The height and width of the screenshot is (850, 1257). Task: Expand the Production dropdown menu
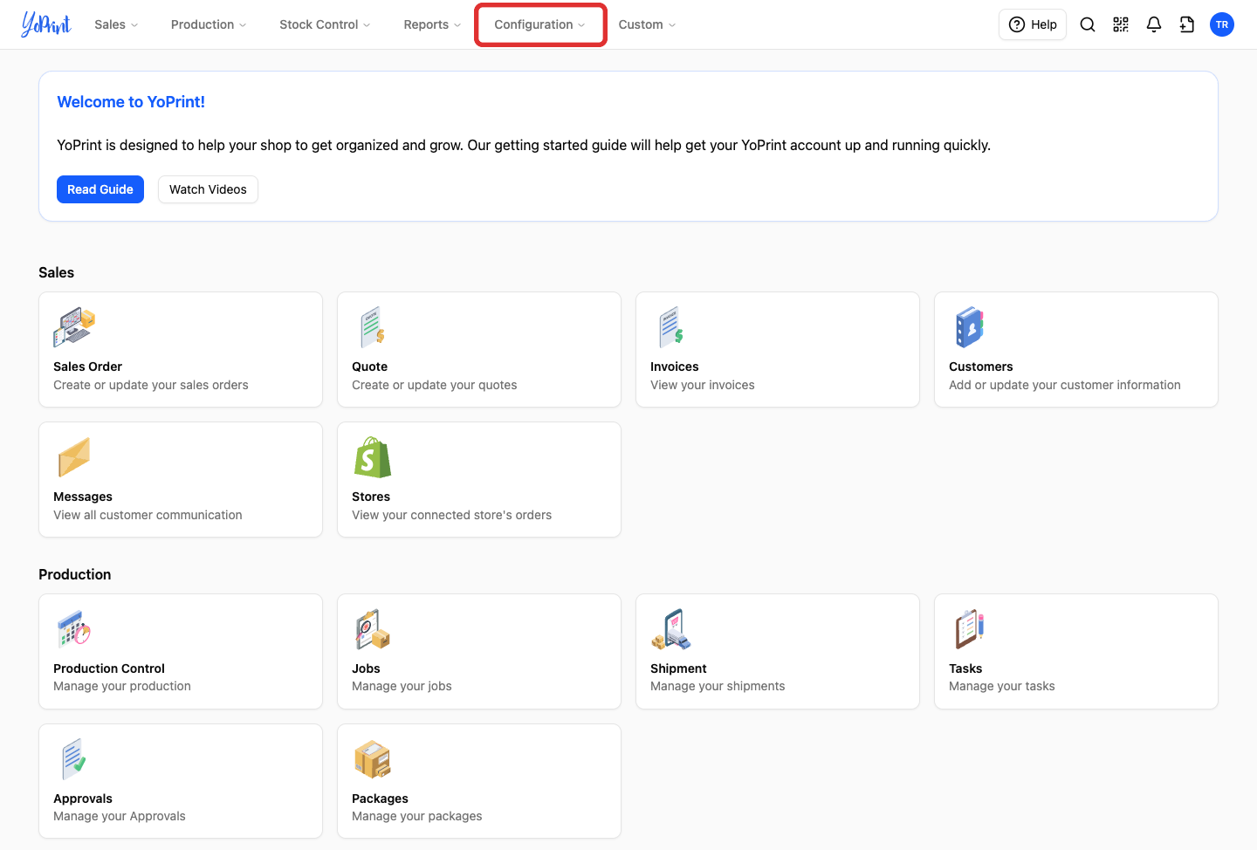[209, 24]
